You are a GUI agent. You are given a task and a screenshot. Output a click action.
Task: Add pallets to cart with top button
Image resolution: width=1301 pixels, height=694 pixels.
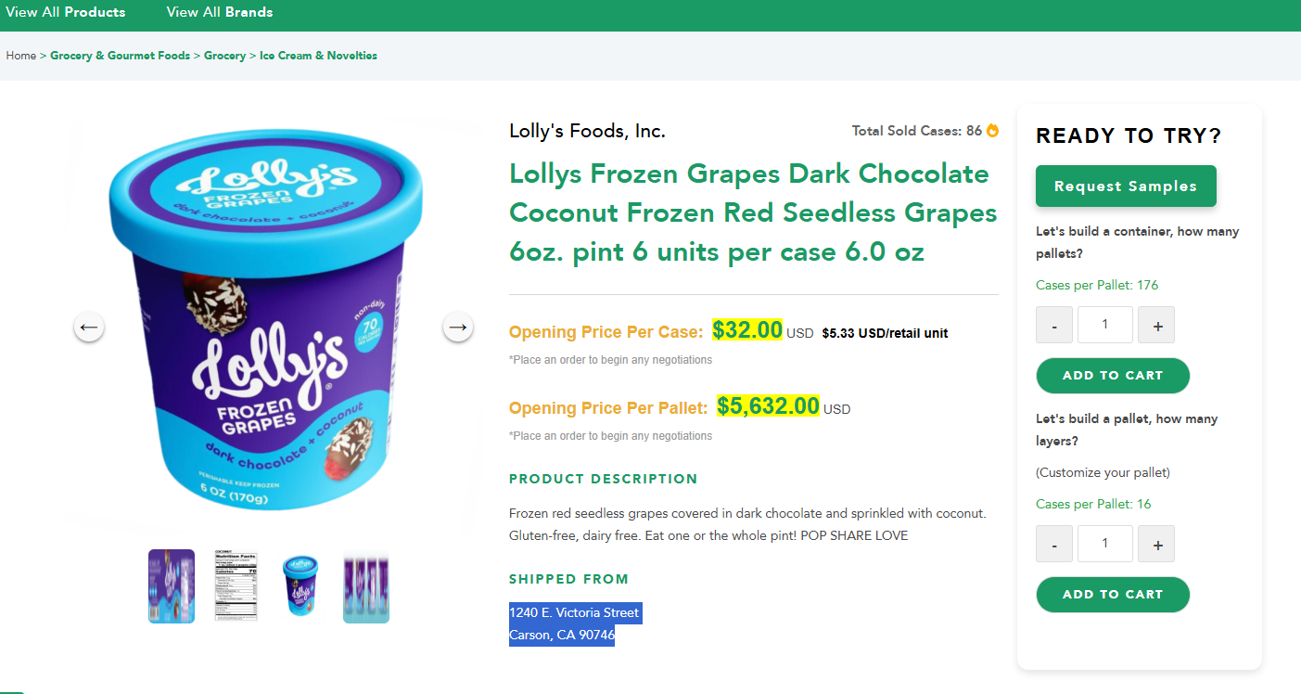(x=1113, y=376)
